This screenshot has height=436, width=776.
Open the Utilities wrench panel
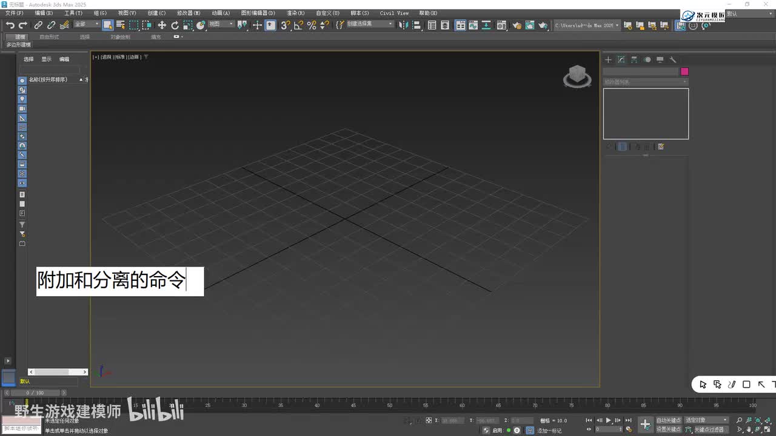[x=673, y=59]
